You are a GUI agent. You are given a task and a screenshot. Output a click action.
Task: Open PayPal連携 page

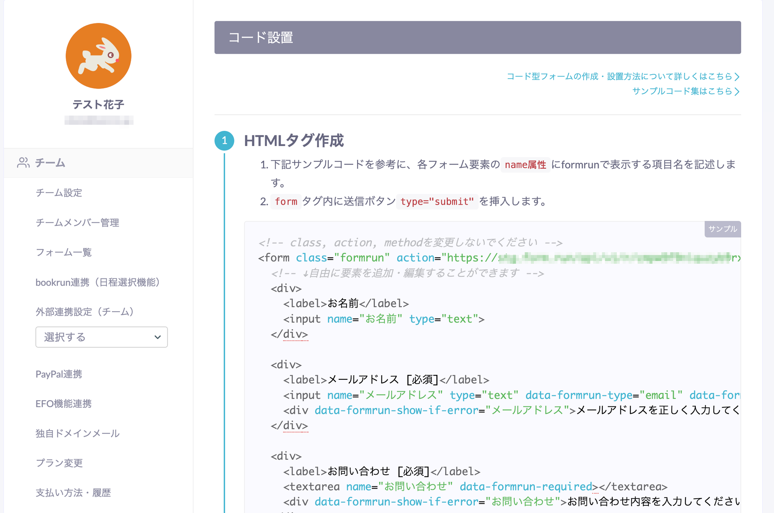[59, 374]
